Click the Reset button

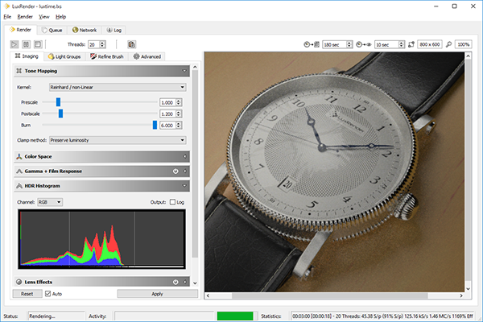click(27, 294)
